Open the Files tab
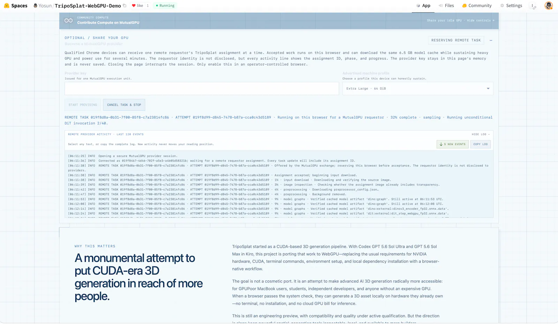 [446, 6]
